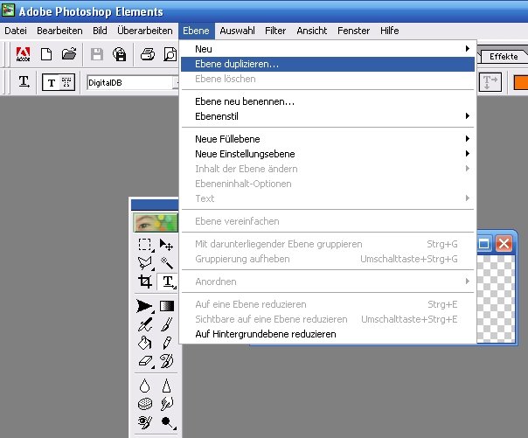This screenshot has width=528, height=438.
Task: Click the DigitalDB font name field
Action: (130, 82)
